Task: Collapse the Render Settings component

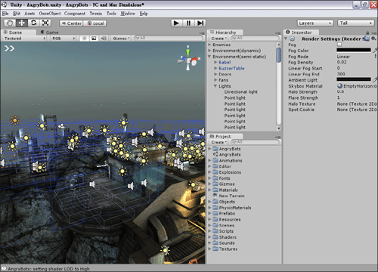Action: [286, 39]
